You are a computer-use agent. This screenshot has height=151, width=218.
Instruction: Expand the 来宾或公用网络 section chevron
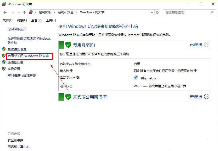pyautogui.click(x=206, y=97)
